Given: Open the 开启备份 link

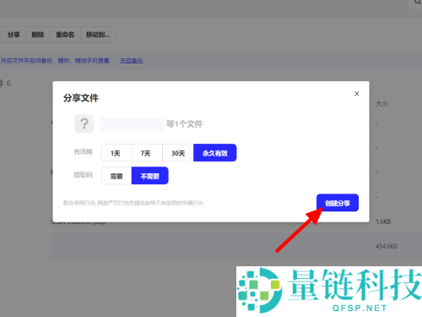Looking at the screenshot, I should pos(132,61).
